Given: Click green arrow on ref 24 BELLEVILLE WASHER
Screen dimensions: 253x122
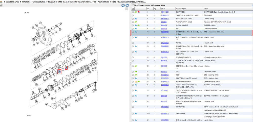Looking at the screenshot, I should [x=138, y=82].
